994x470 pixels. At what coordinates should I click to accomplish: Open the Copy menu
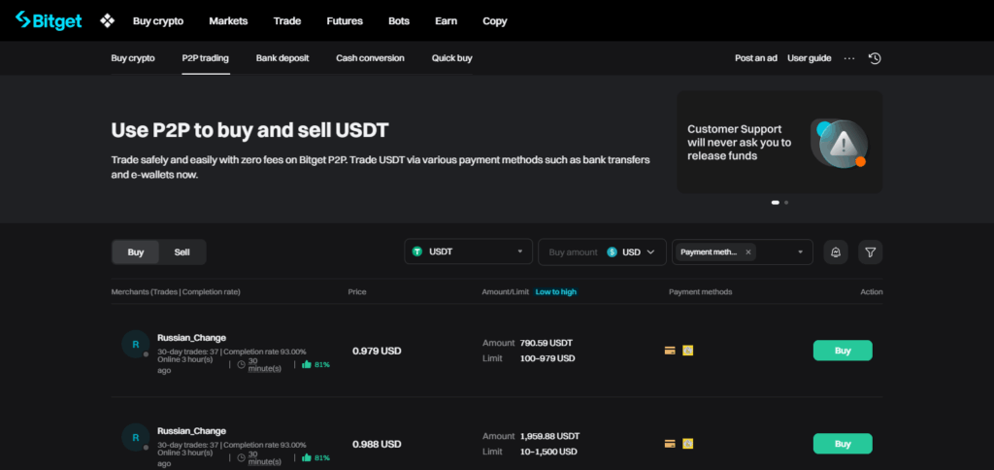click(x=494, y=21)
